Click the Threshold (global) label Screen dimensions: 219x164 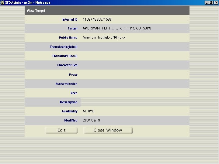point(64,47)
